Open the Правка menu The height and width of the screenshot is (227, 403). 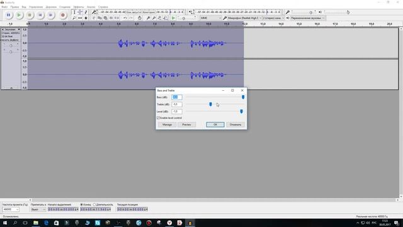(14, 7)
